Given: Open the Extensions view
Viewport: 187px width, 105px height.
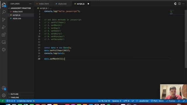Looking at the screenshot, I should point(4,35).
